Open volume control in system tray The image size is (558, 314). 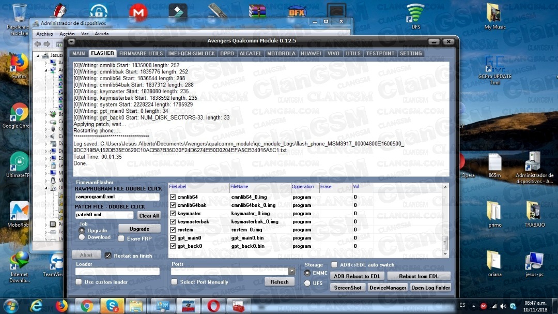click(x=503, y=306)
